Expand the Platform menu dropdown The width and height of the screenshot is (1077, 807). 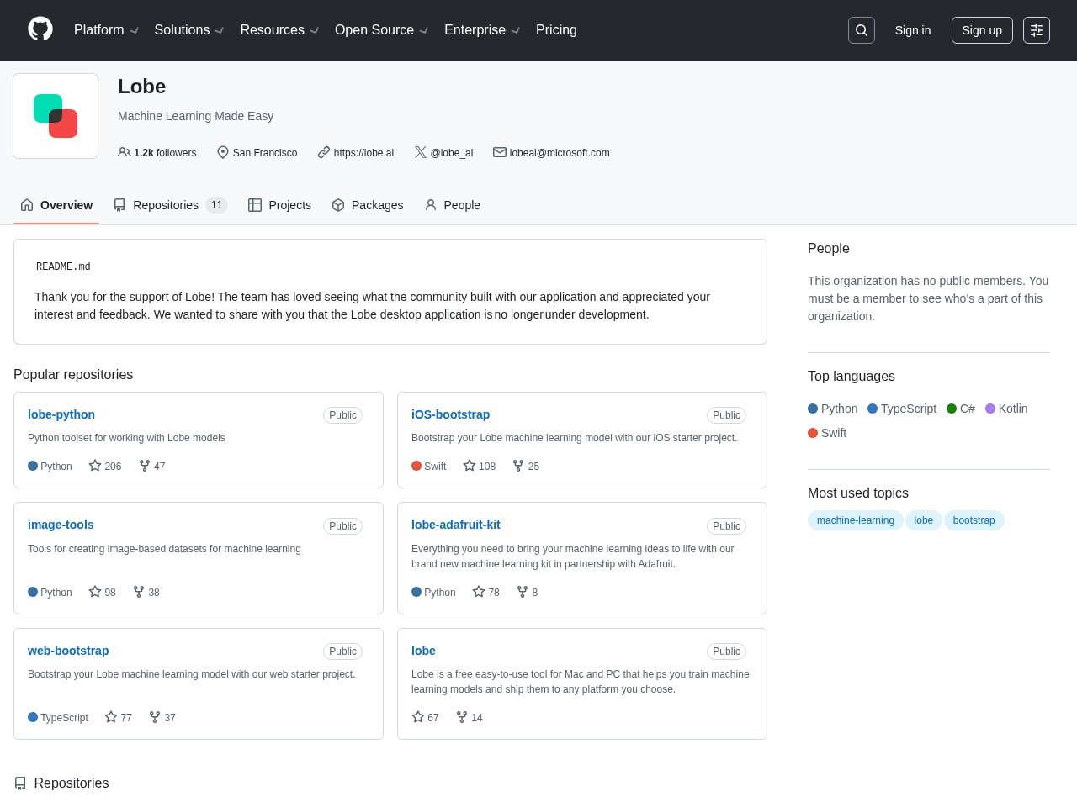tap(106, 30)
